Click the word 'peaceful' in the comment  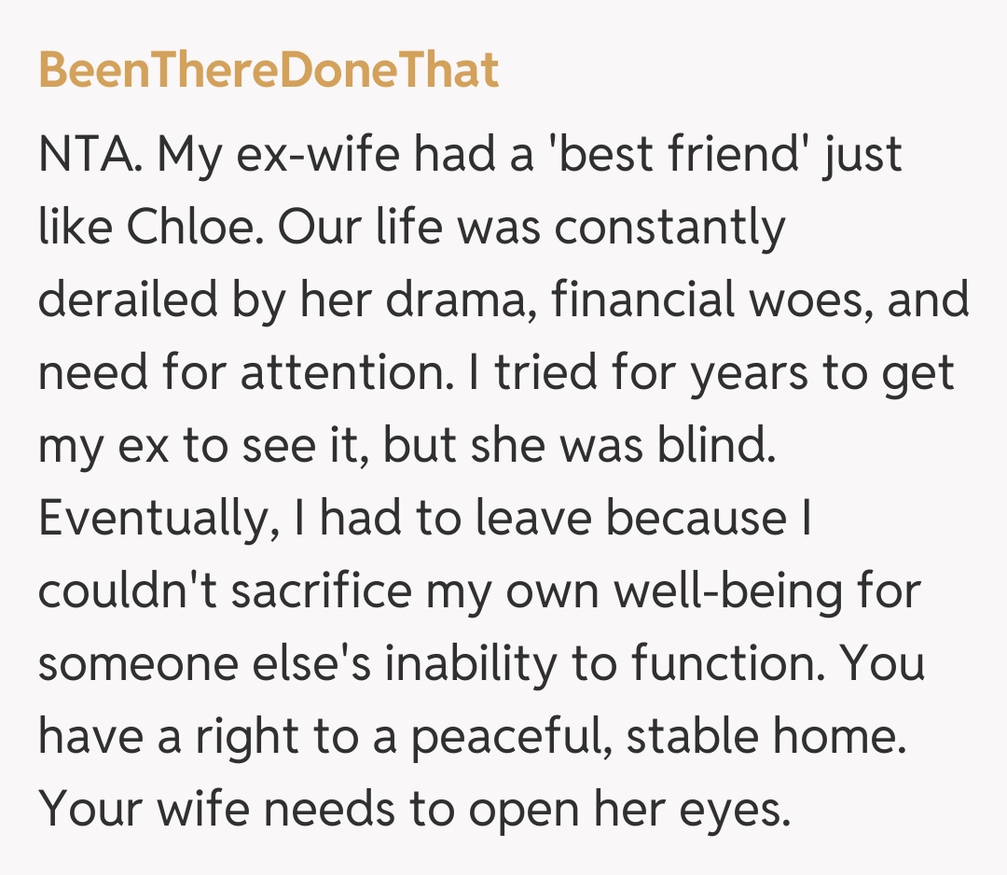(x=509, y=737)
